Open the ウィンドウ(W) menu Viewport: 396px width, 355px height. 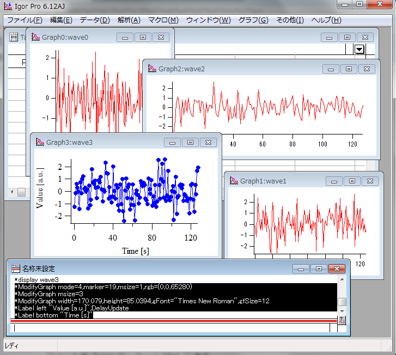(x=208, y=20)
